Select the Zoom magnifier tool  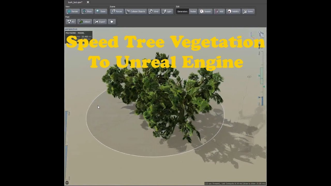click(x=101, y=11)
